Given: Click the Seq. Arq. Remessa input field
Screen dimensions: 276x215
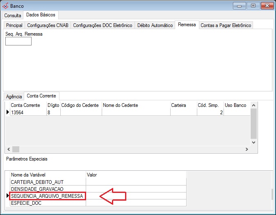Looking at the screenshot, I should 18,41.
